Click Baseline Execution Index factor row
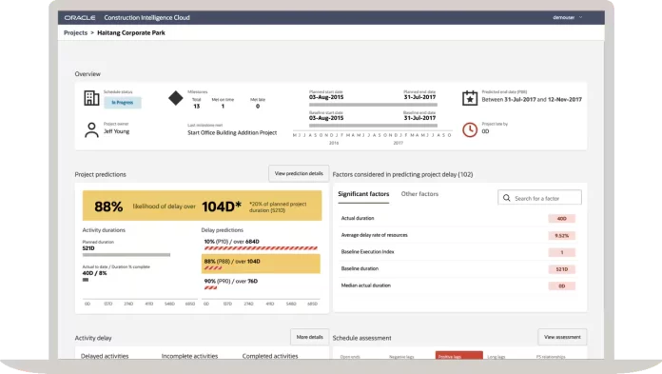 coord(458,252)
